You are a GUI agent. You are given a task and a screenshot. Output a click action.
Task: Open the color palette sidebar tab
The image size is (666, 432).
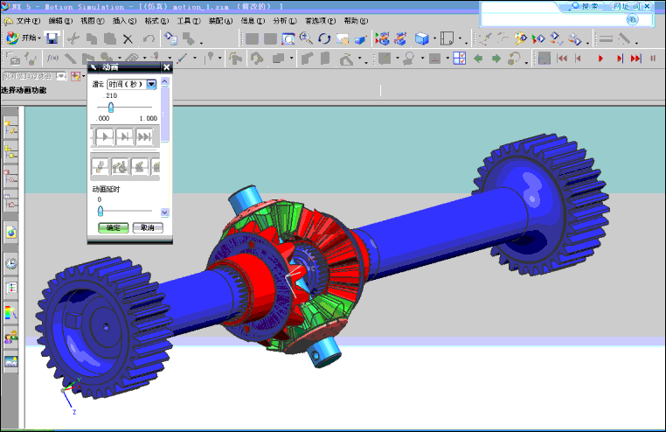(10, 313)
